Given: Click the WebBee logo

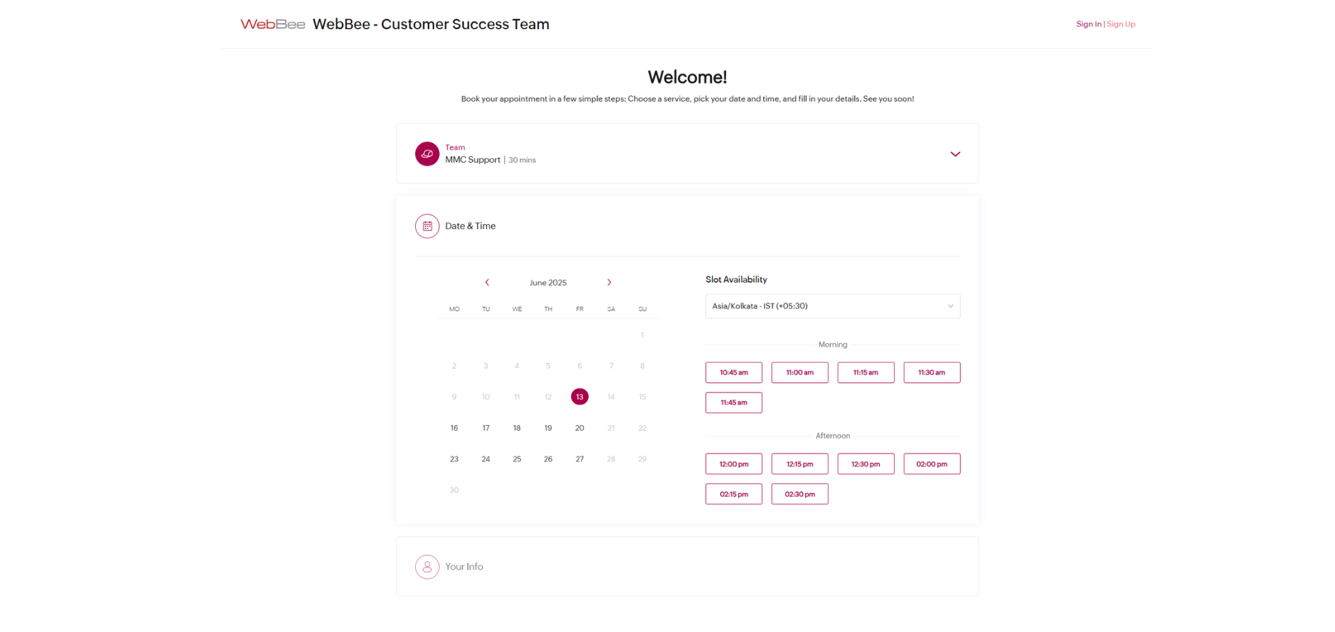Looking at the screenshot, I should 273,24.
